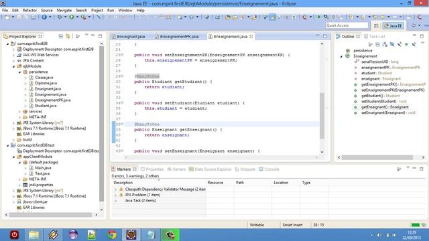
Task: Click the blue round toolbar icon
Action: (x=44, y=17)
